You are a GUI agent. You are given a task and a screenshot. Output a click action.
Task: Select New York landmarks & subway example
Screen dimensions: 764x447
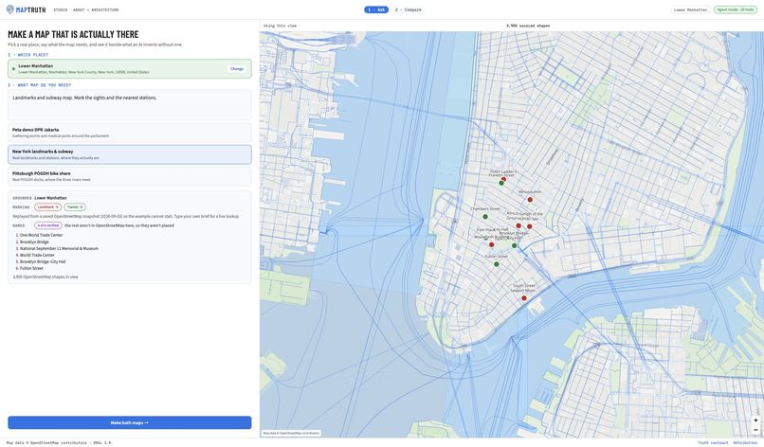[130, 154]
